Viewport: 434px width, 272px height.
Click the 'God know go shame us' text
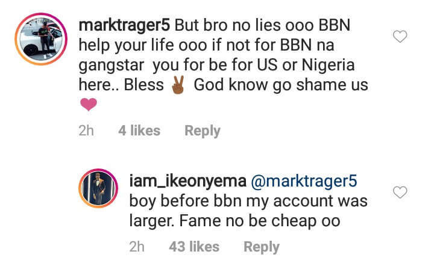(x=281, y=85)
